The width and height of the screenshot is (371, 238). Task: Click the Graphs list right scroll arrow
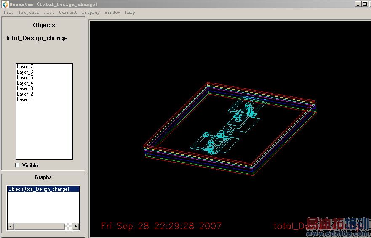76,226
